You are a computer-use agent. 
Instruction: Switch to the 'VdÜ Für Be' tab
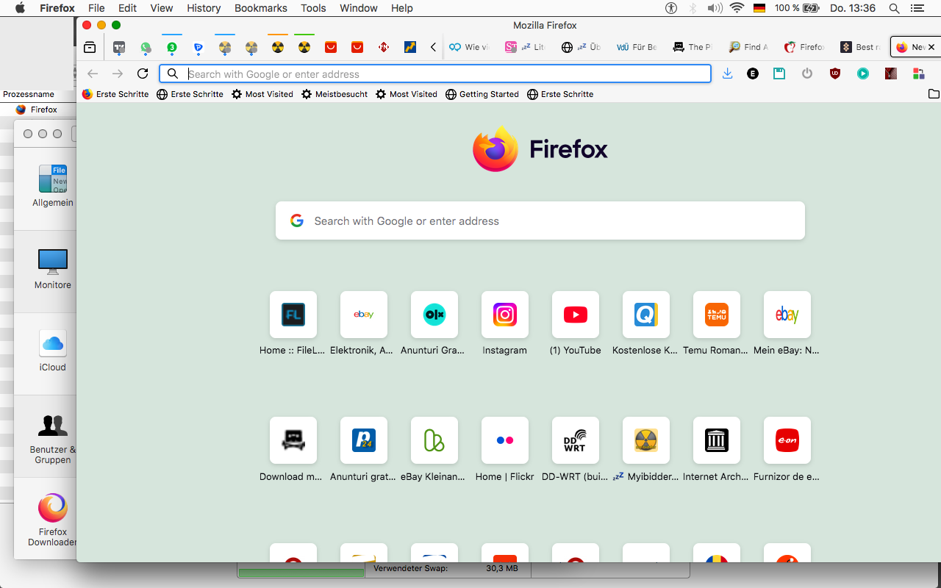[x=637, y=47]
